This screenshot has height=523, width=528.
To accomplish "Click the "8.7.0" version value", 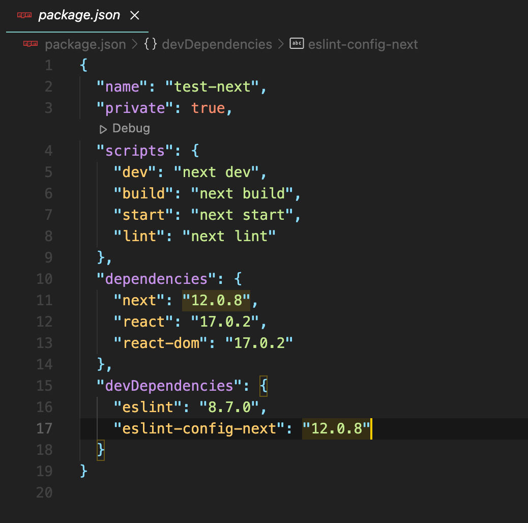I will pyautogui.click(x=229, y=407).
